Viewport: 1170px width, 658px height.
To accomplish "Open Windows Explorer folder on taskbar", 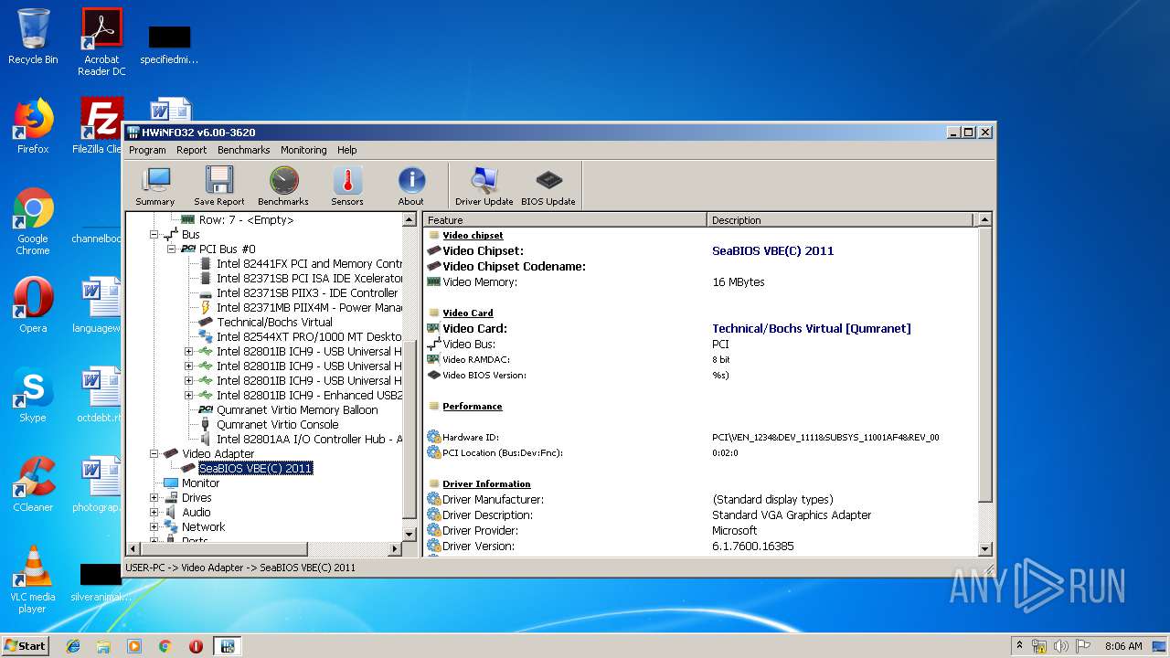I will 103,646.
